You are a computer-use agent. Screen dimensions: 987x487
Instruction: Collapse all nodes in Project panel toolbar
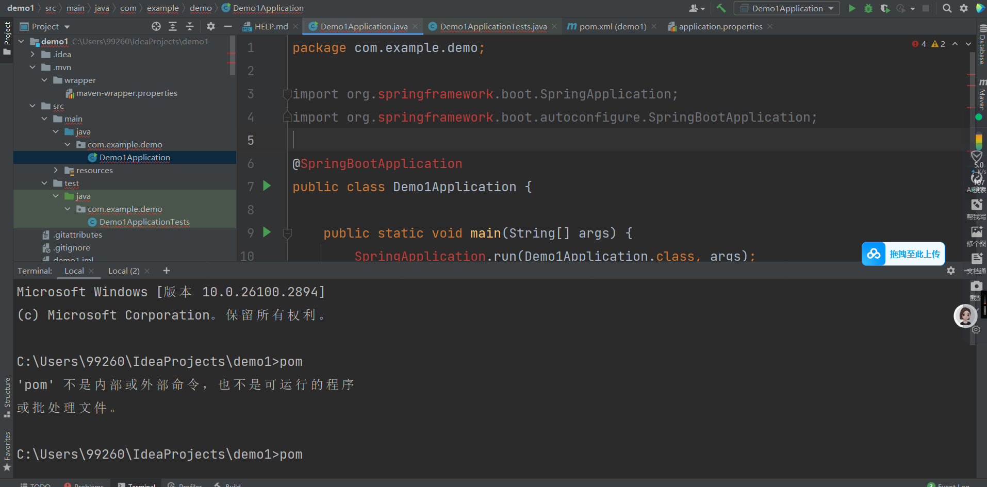click(190, 26)
